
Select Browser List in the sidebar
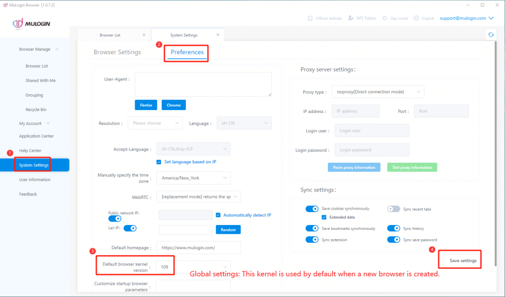[x=36, y=66]
